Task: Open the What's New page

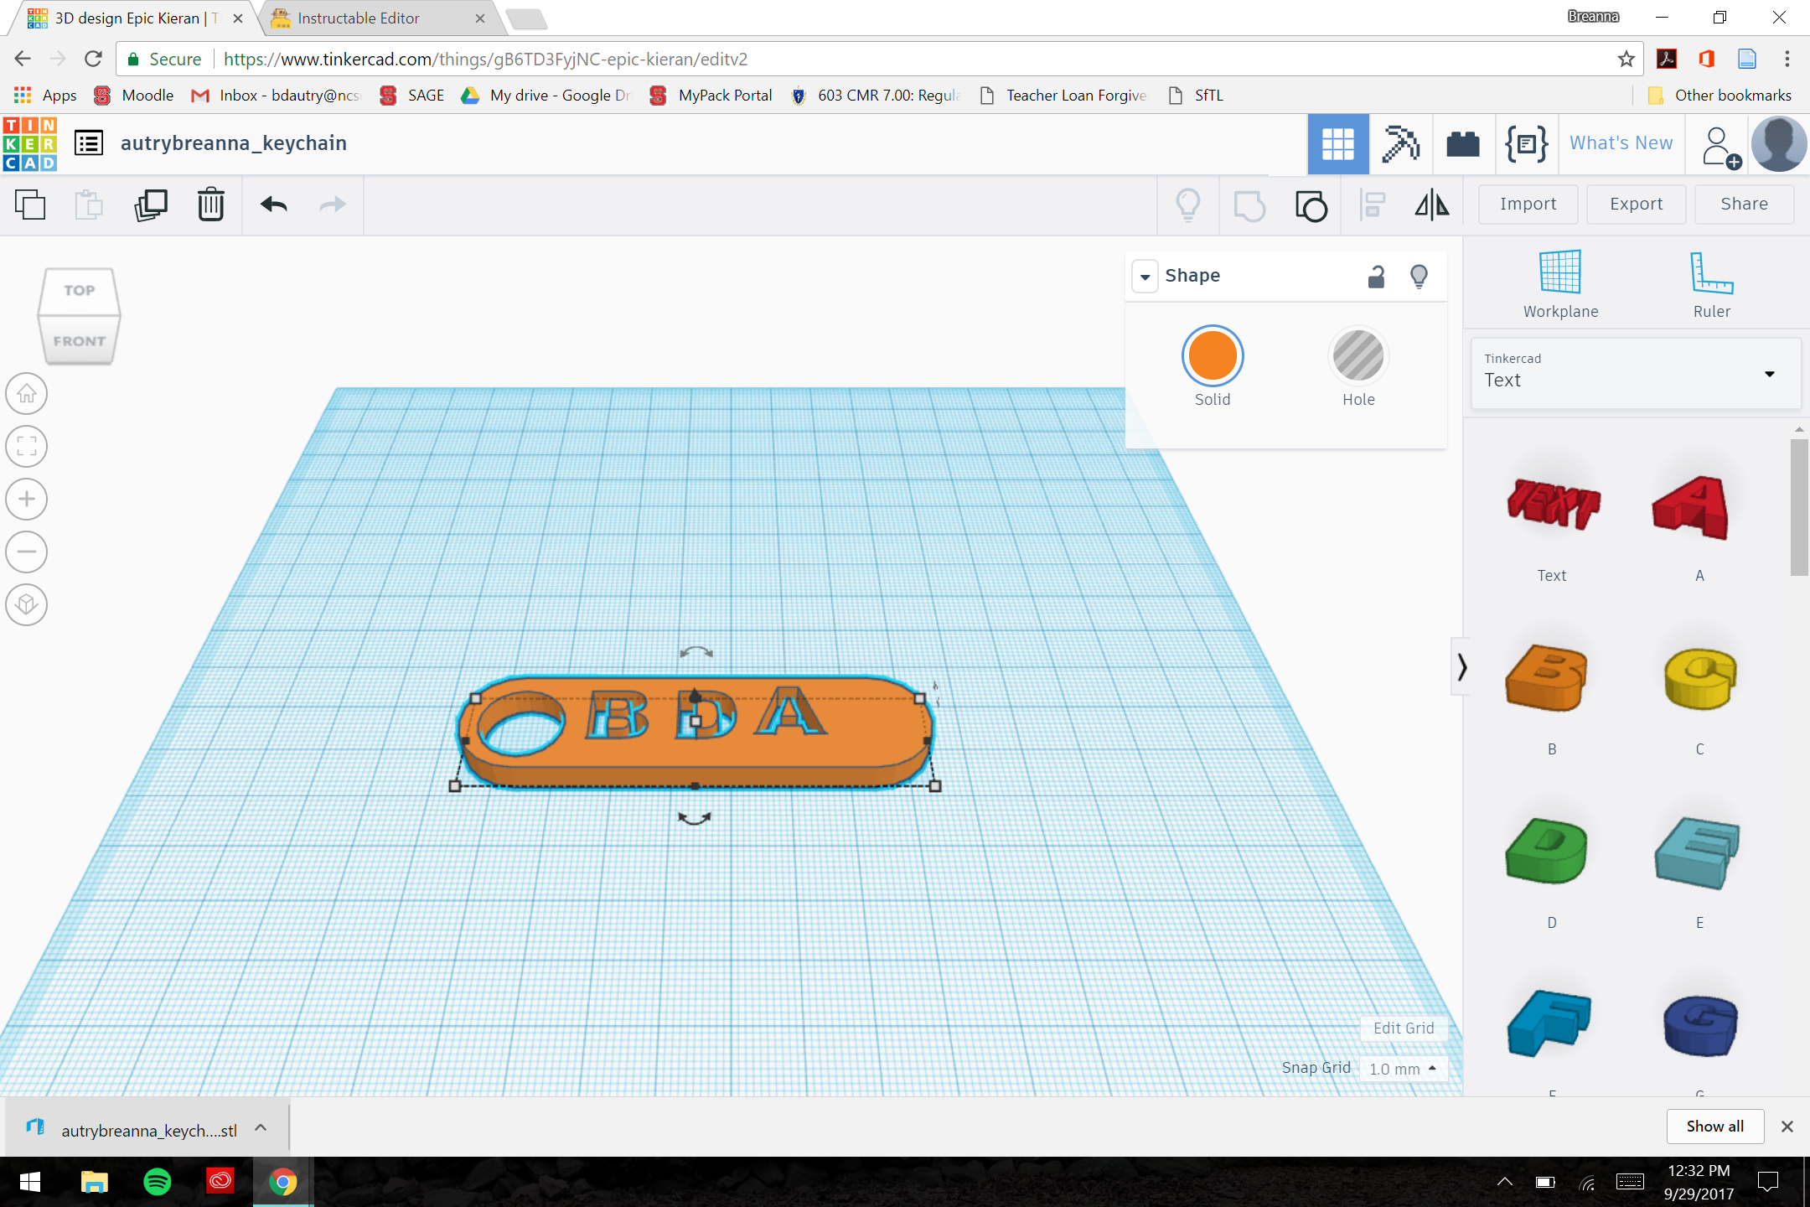Action: point(1620,142)
